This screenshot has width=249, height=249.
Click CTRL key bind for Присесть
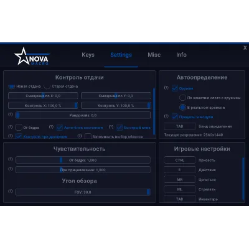click(x=180, y=160)
